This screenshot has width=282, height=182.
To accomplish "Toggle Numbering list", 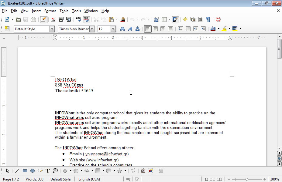I will [181, 29].
